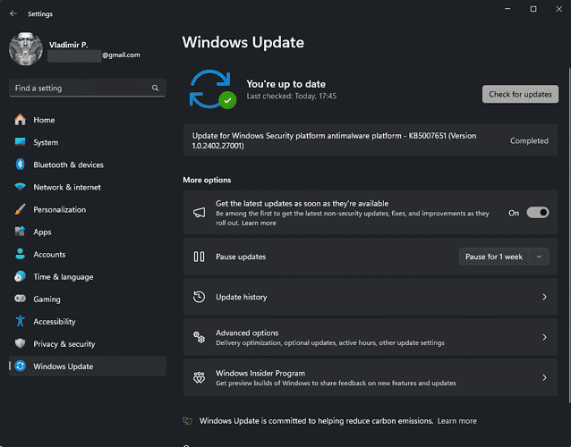Click in the Find a setting search field
This screenshot has width=571, height=447.
[81, 89]
